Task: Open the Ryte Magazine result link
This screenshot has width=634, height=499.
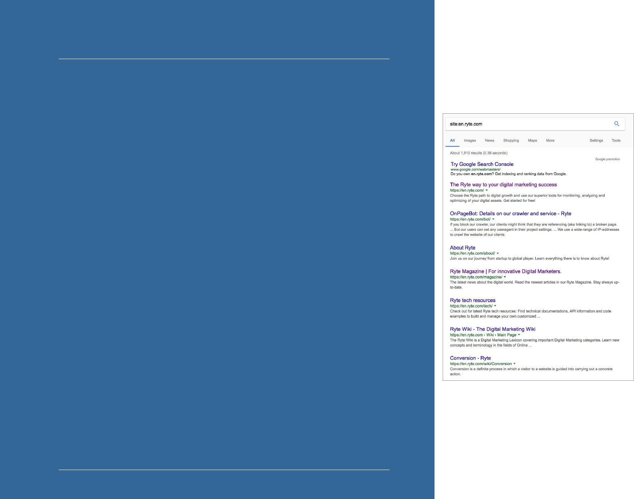Action: pos(505,271)
